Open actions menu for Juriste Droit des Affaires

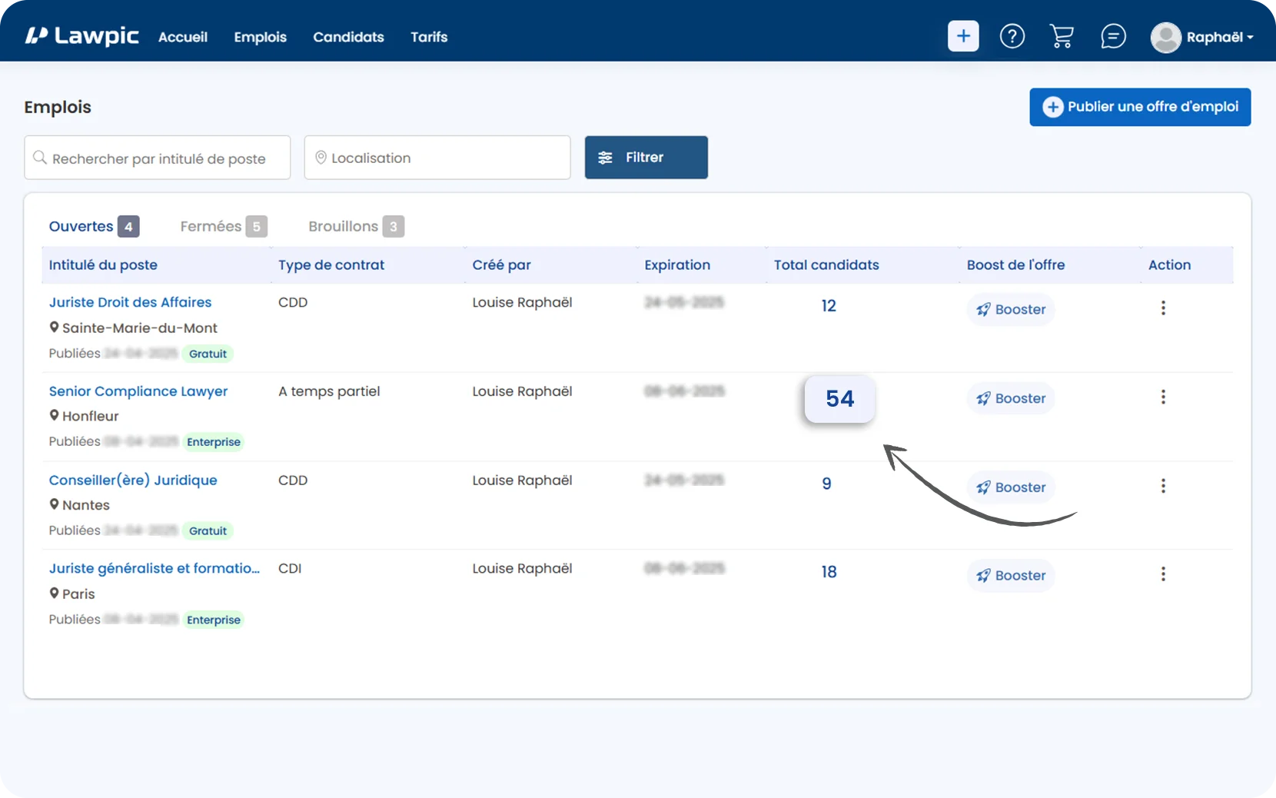tap(1163, 308)
